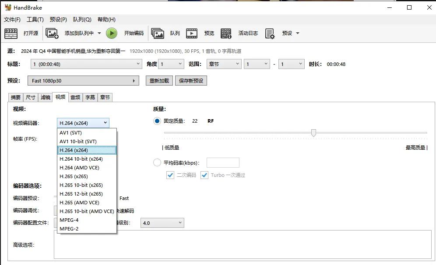436x265 pixels.
Task: Choose H.265 12-bit (x265) encoder
Action: (87, 194)
